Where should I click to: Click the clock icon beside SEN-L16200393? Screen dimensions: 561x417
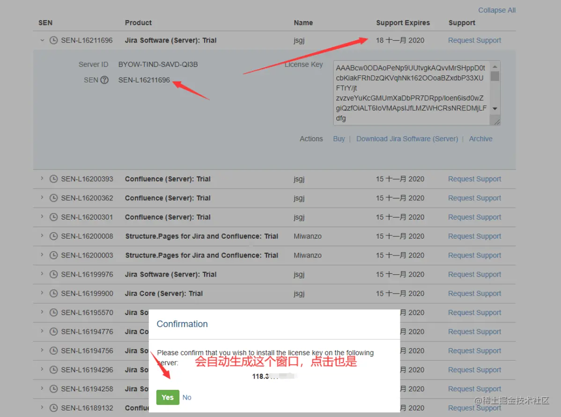(53, 179)
